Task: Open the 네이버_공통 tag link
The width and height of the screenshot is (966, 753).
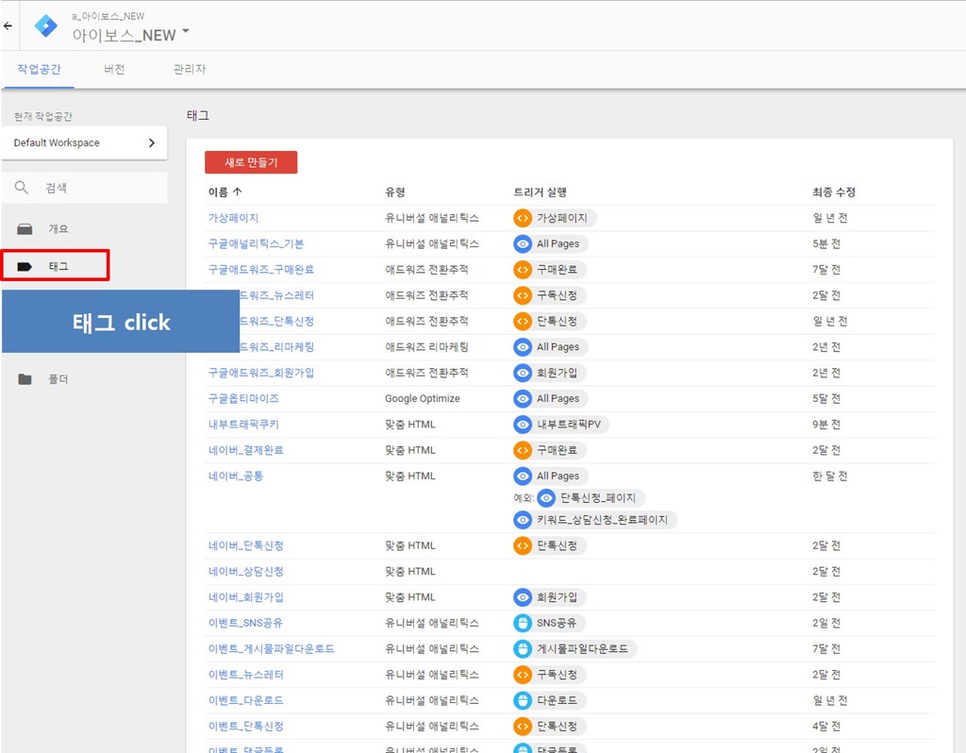Action: coord(236,476)
